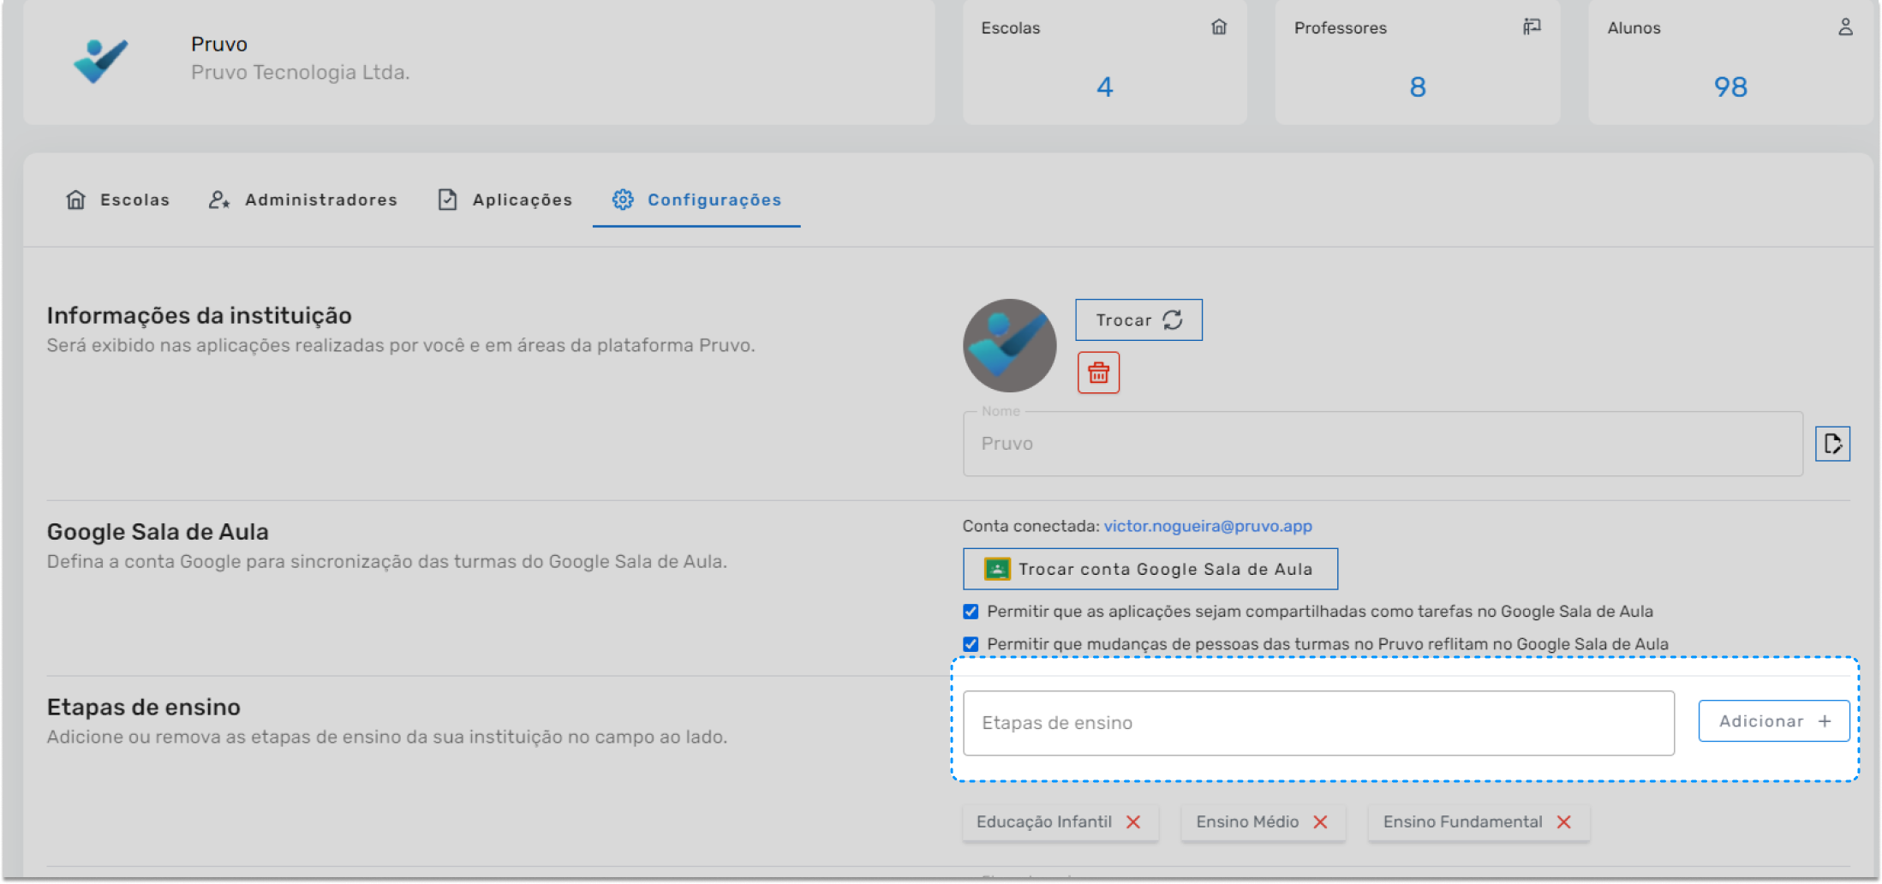Toggle checkbox for mudanças de pessoas das turmas
The height and width of the screenshot is (884, 1882).
pos(971,644)
